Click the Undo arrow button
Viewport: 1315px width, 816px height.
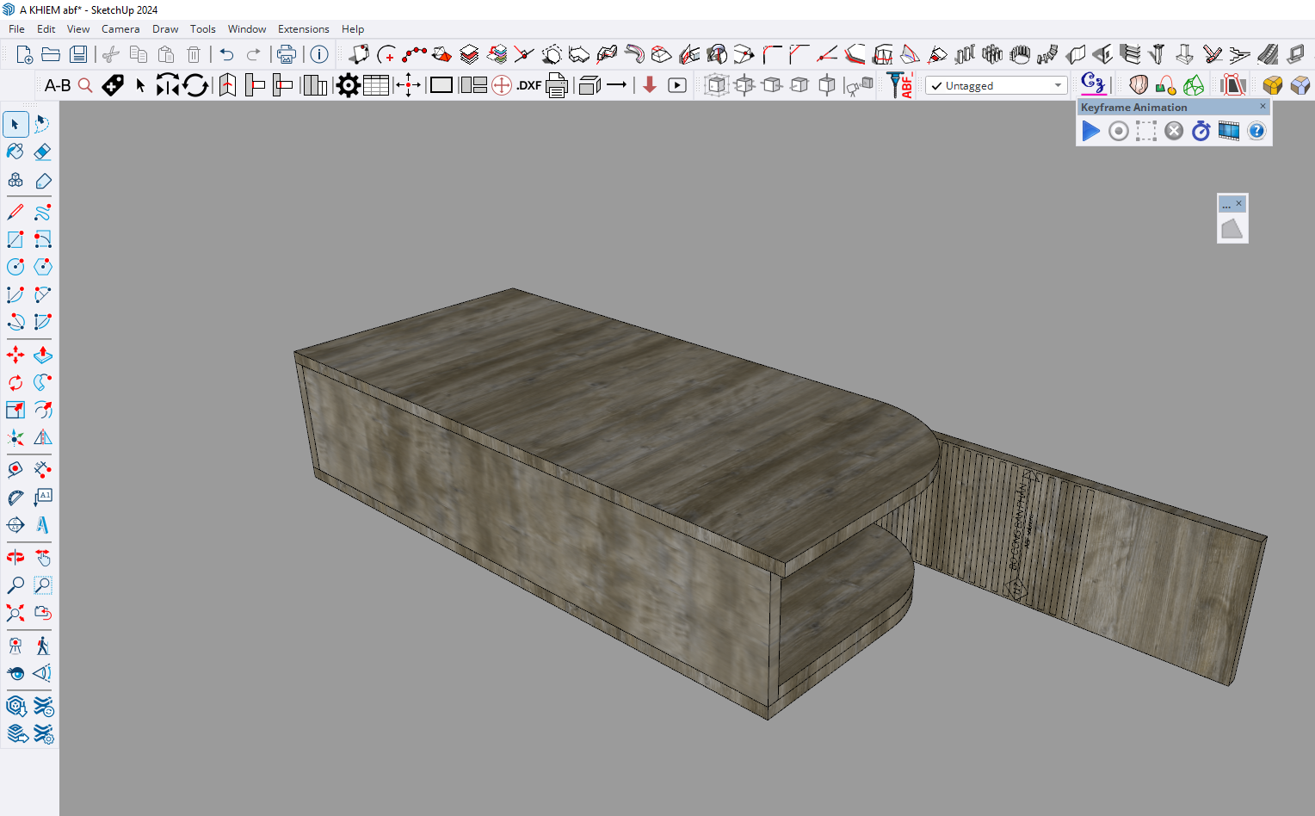[x=226, y=55]
